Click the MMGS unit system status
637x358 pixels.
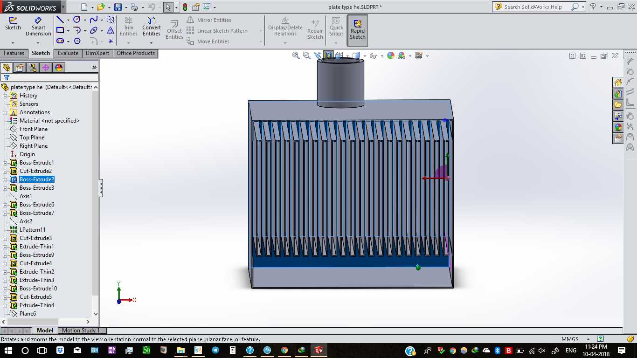[x=570, y=339]
